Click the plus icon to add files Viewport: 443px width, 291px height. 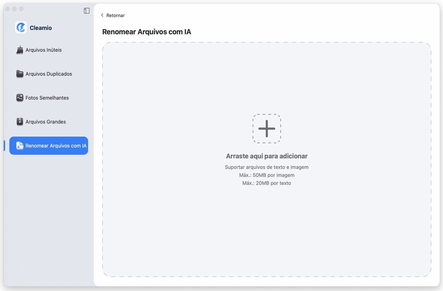point(266,128)
